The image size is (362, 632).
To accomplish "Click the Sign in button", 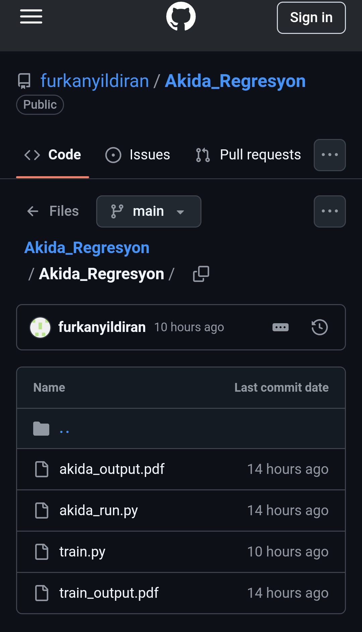I will (311, 18).
